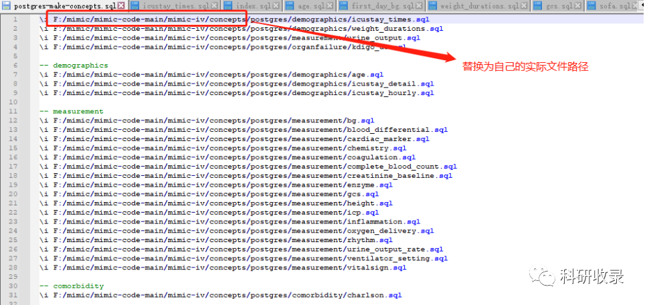The width and height of the screenshot is (645, 305).
Task: Switch to the index.sql tab
Action: (x=252, y=6)
